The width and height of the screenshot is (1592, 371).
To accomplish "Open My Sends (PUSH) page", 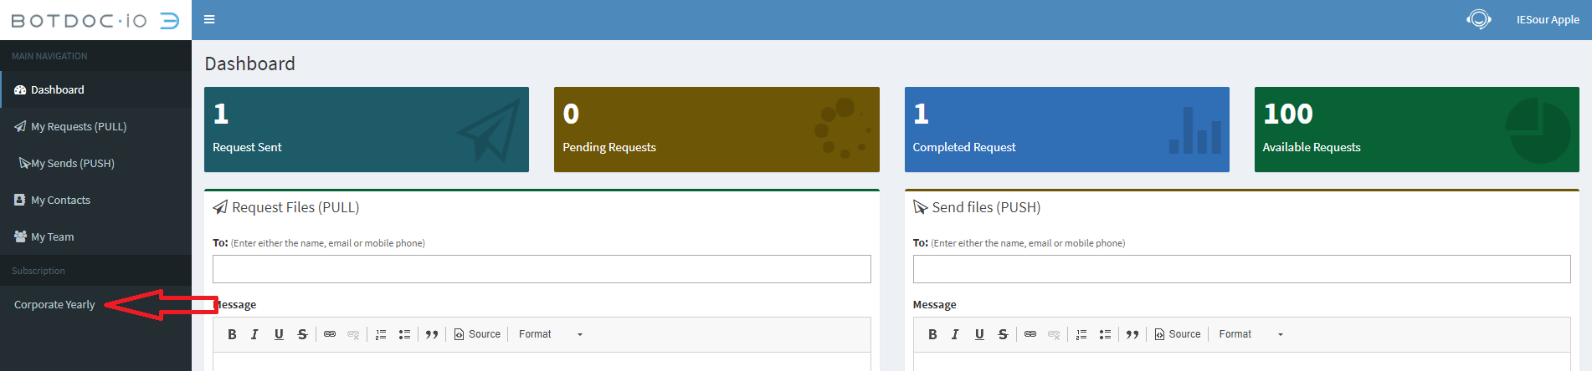I will point(95,163).
